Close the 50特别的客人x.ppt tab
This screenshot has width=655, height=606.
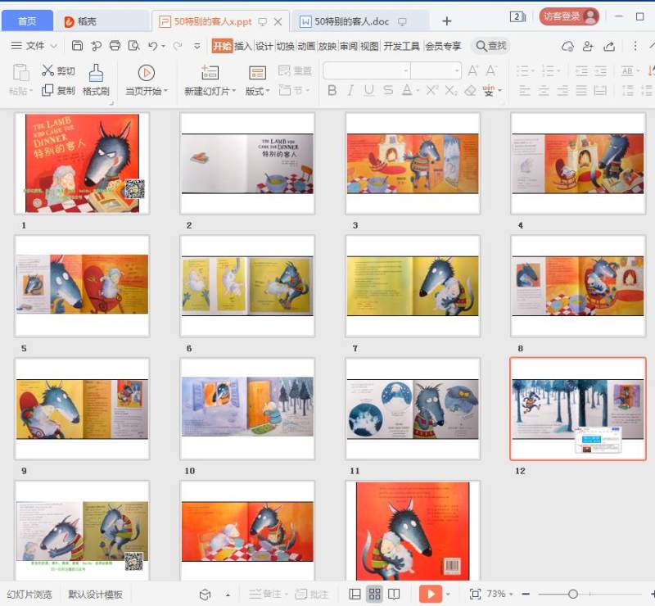tap(278, 22)
